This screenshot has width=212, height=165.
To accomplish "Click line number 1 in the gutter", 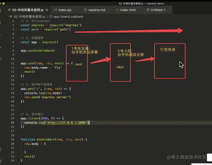I will pyautogui.click(x=13, y=21).
